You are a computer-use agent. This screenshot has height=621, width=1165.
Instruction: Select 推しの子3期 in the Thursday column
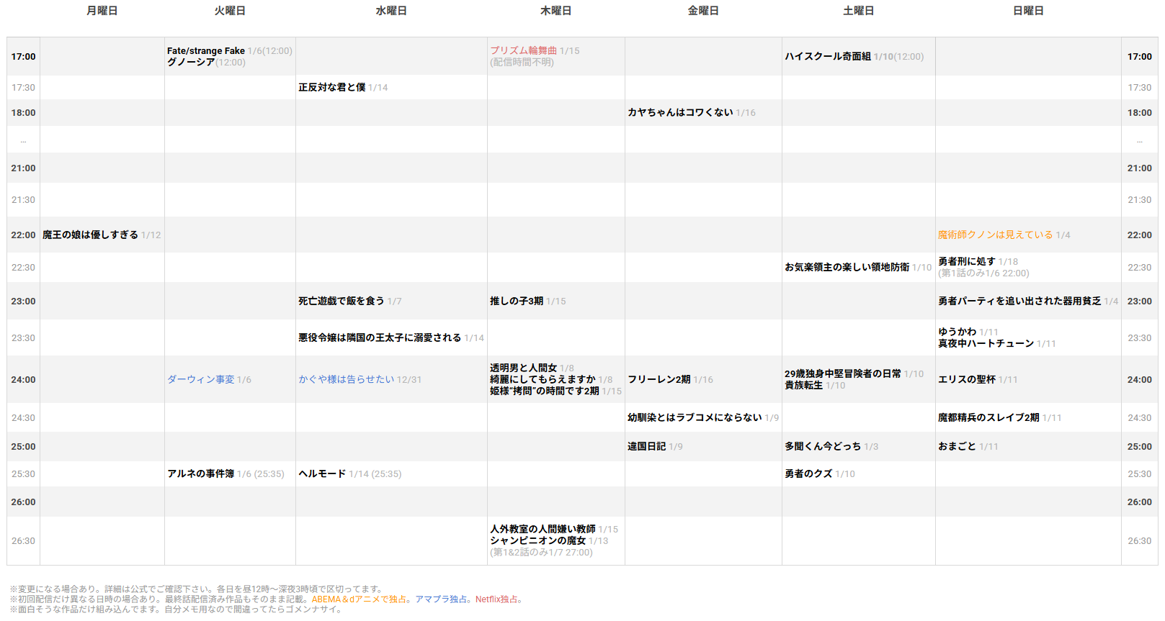(x=516, y=302)
